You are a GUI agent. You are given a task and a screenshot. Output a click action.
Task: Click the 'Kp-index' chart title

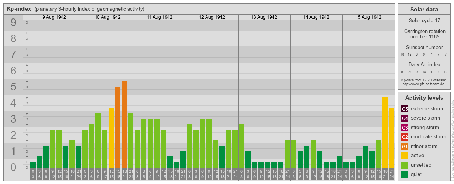[19, 9]
